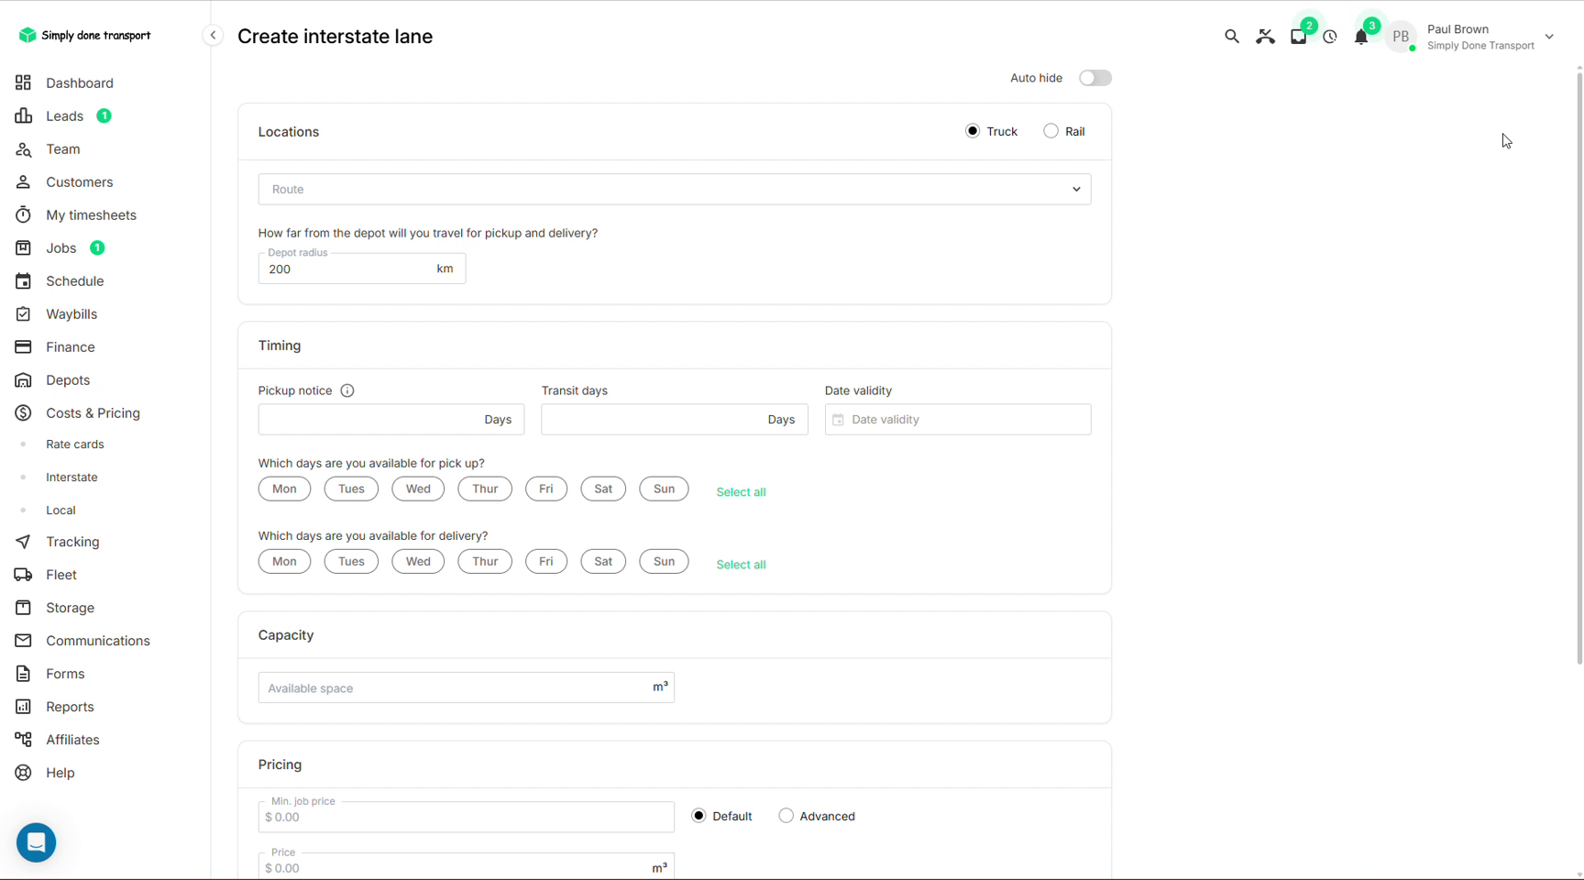Click the Depots warehouse icon
Screen dimensions: 1584x880
(x=24, y=380)
